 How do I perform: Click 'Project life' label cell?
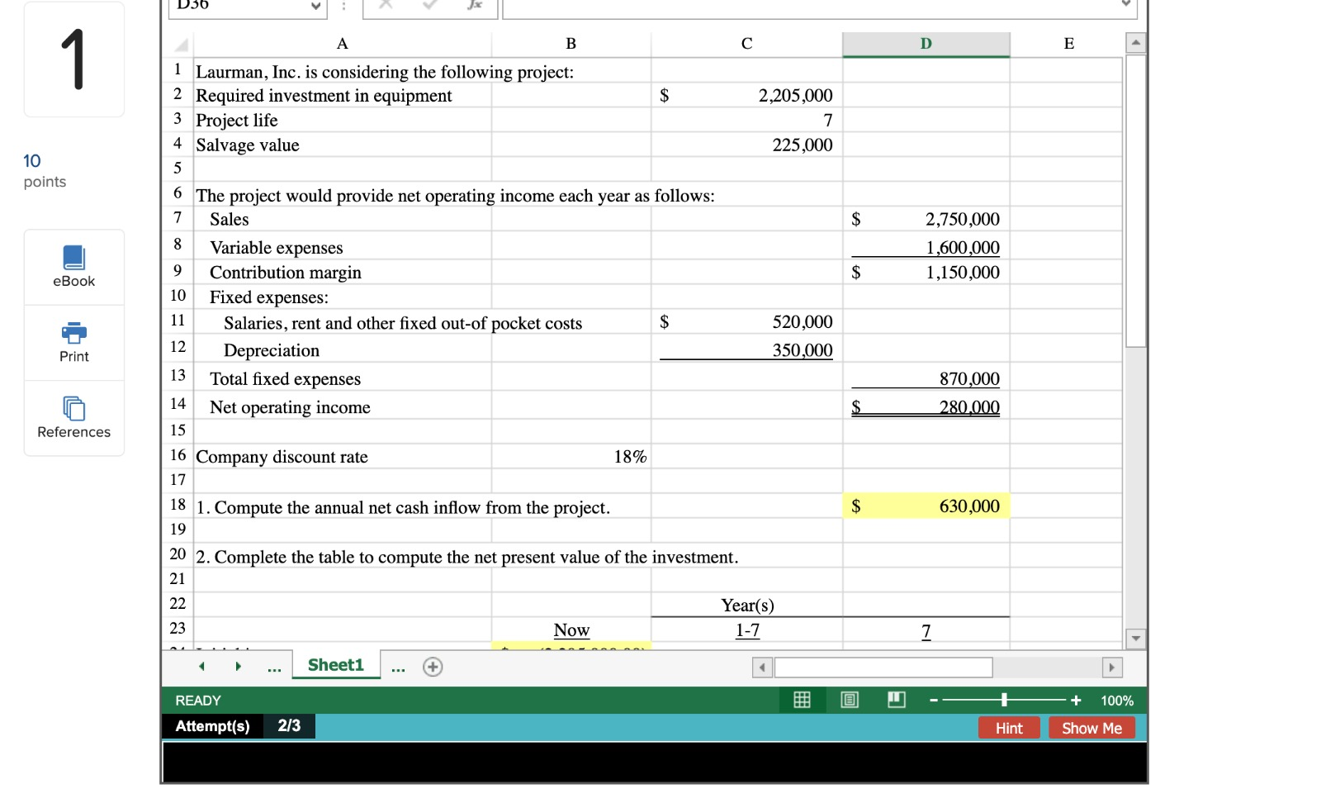point(343,121)
